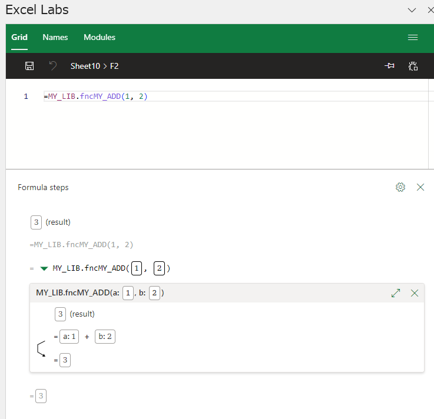Click the Excel Labs pane title
This screenshot has height=419, width=434.
[x=37, y=10]
